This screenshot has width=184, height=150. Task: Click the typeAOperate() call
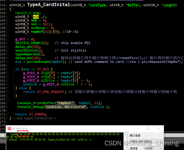point(30,54)
